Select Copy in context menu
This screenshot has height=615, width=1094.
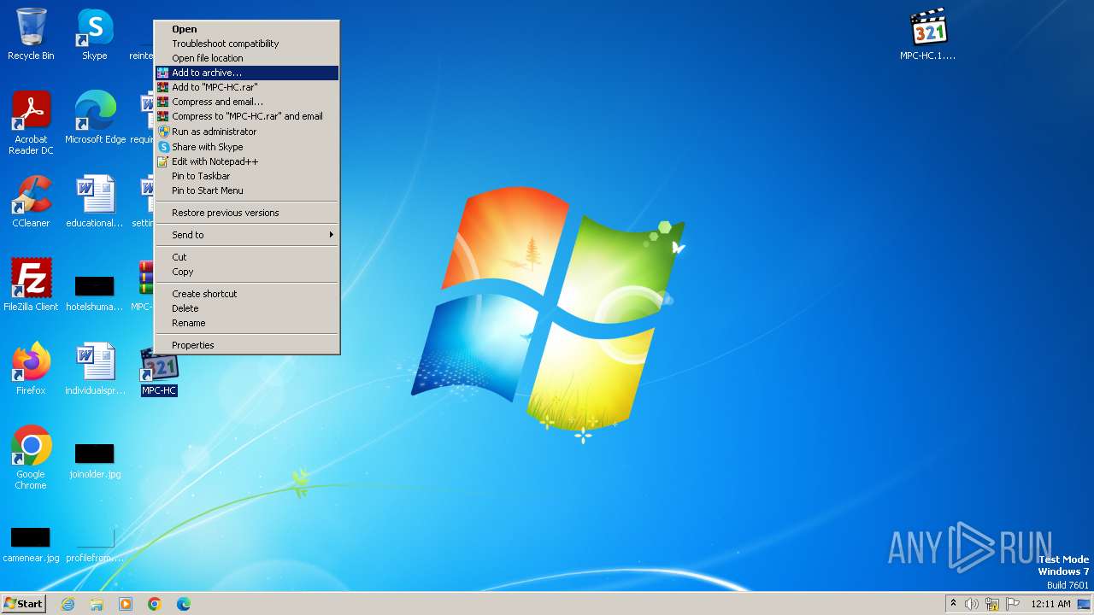(x=247, y=272)
